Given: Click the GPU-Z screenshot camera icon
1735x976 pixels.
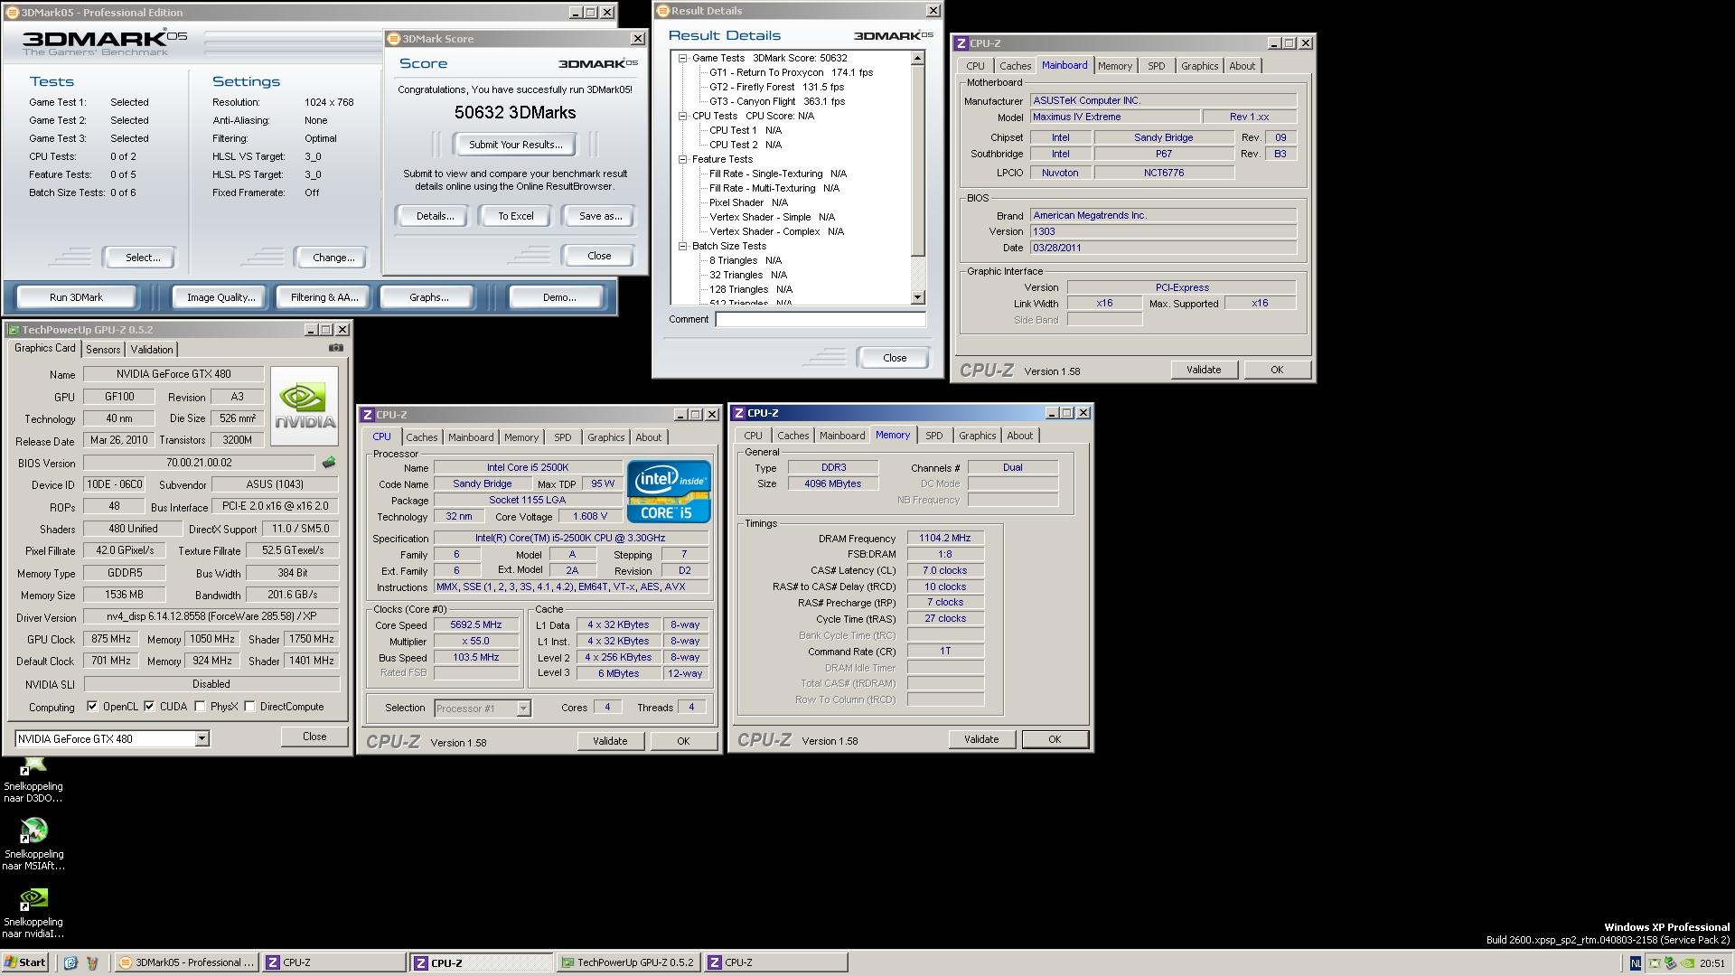Looking at the screenshot, I should [x=336, y=348].
